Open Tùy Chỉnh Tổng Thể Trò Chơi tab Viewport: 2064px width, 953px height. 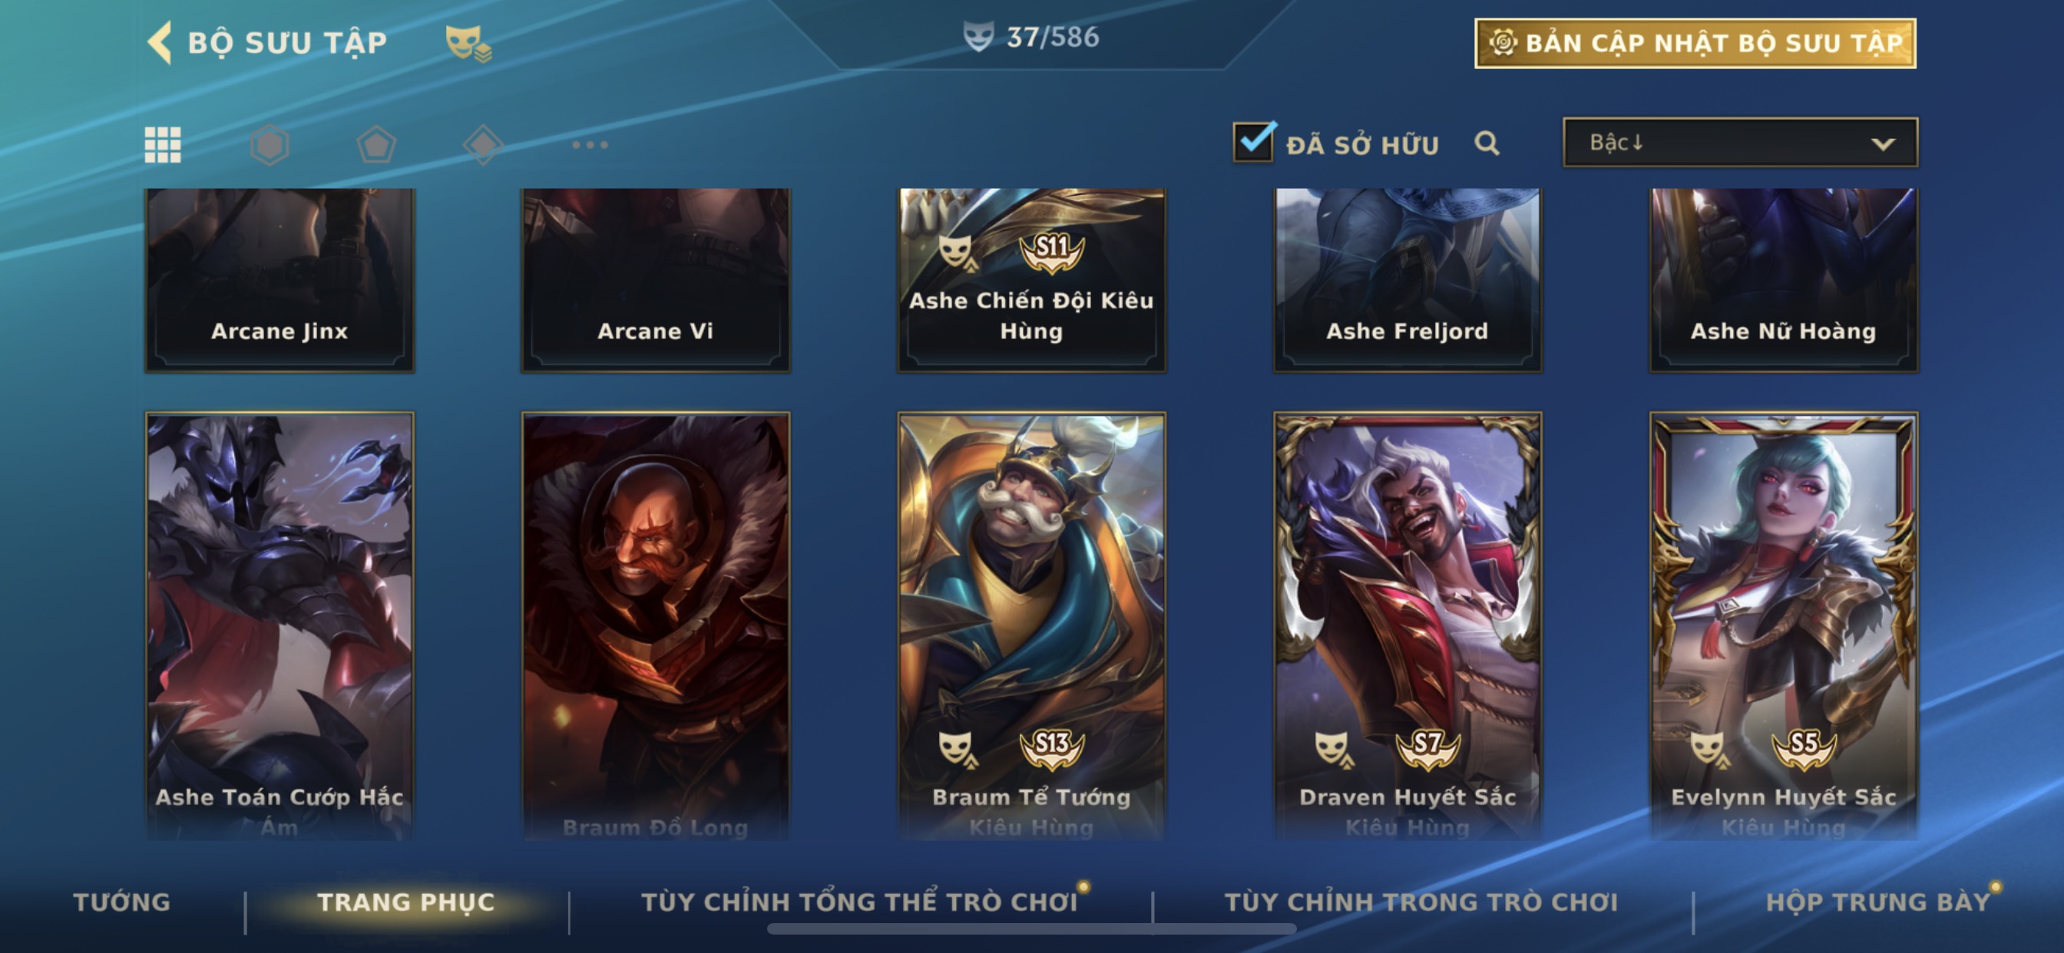click(x=859, y=902)
